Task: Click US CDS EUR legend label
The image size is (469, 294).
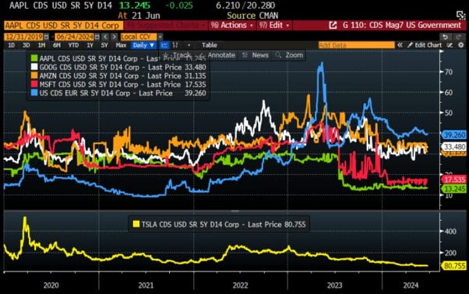Action: 123,93
